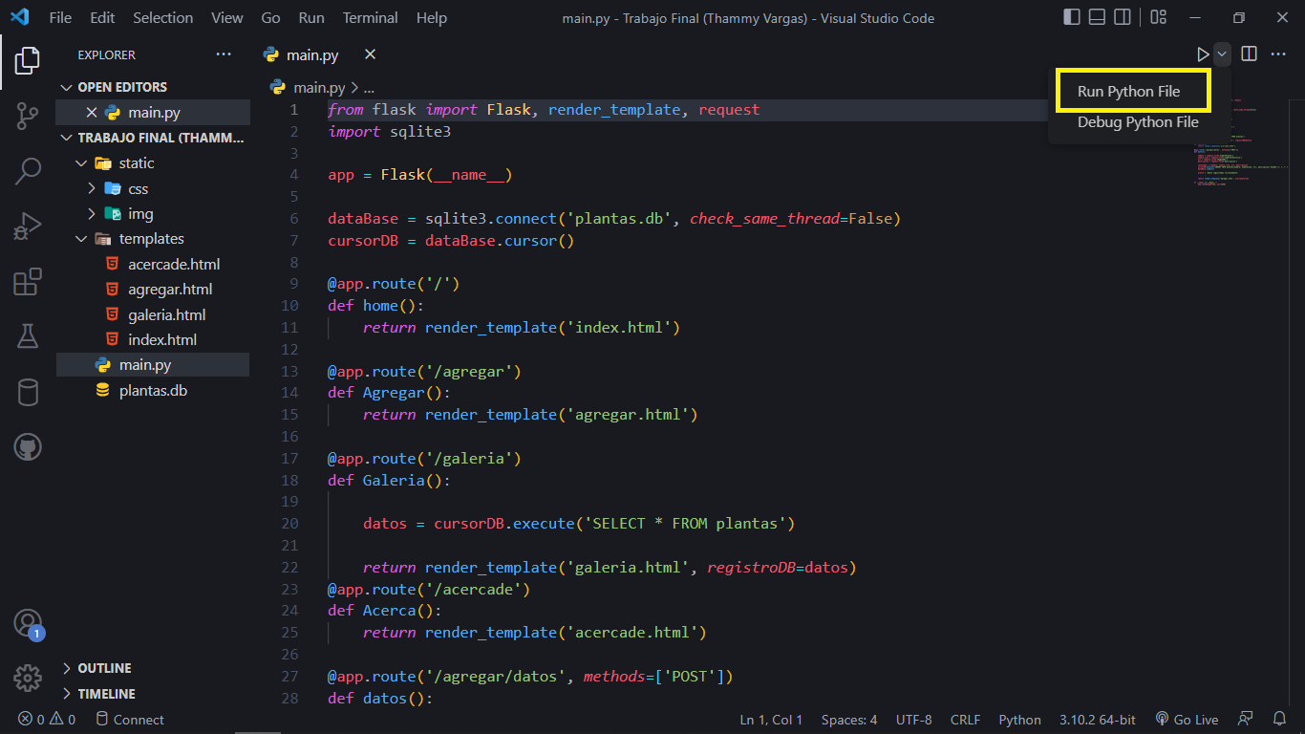The image size is (1305, 734).
Task: Change line endings by clicking CRLF
Action: 965,719
